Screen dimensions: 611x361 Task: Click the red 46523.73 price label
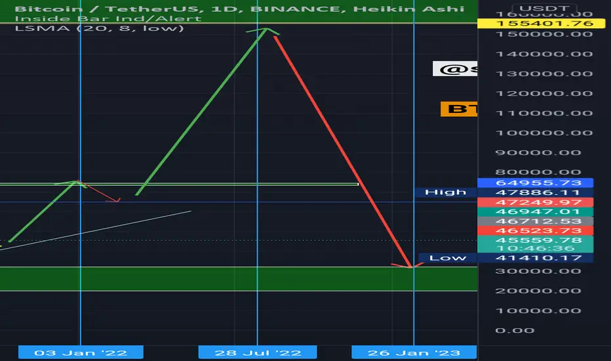pyautogui.click(x=536, y=230)
